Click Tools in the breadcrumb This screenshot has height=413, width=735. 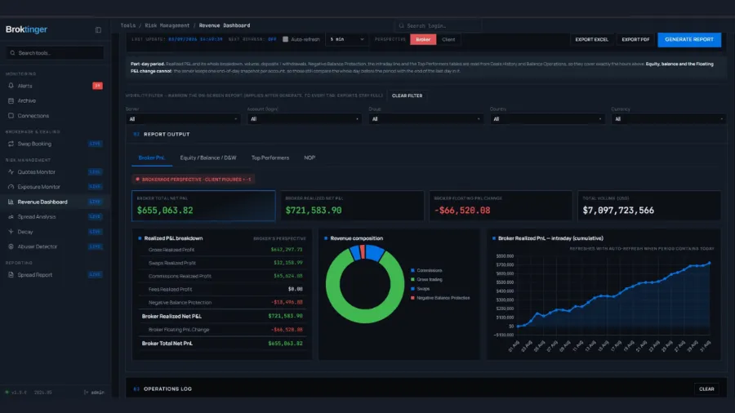point(128,26)
